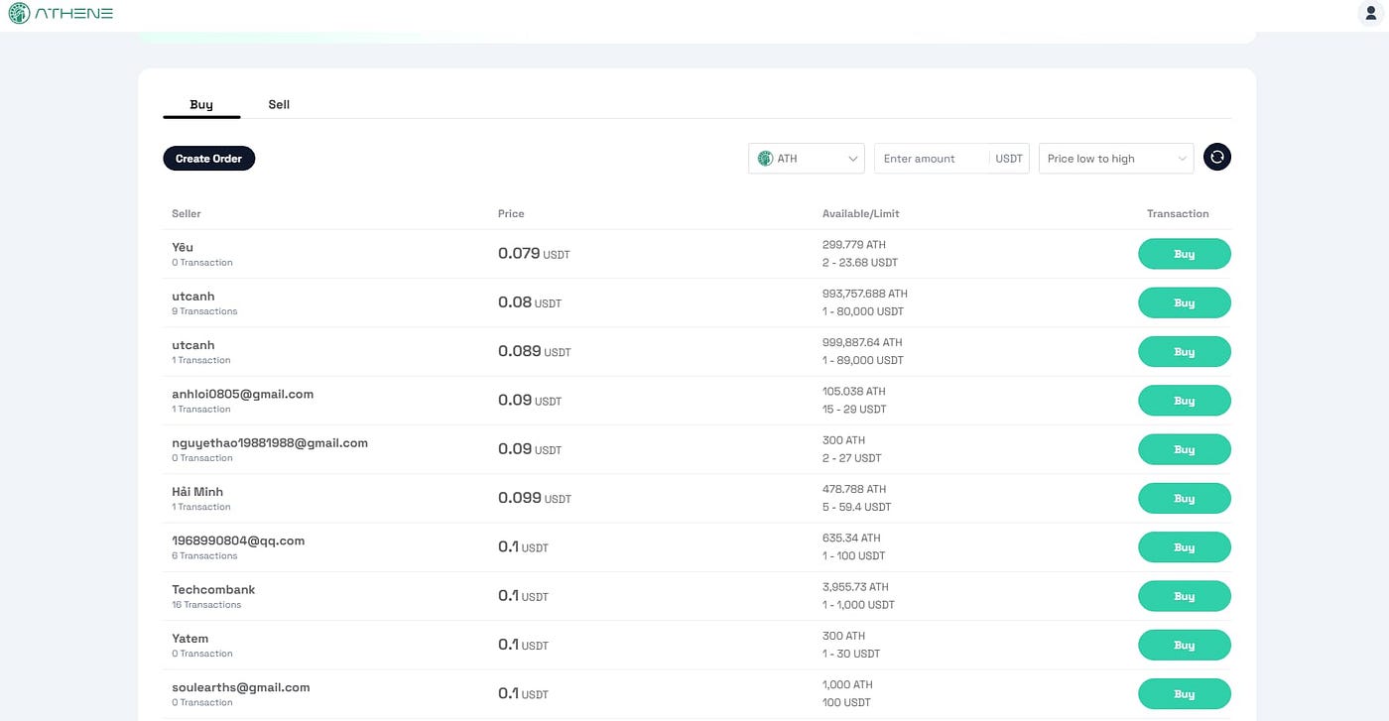
Task: Buy from soulearths@gmail.com offer
Action: coord(1185,693)
